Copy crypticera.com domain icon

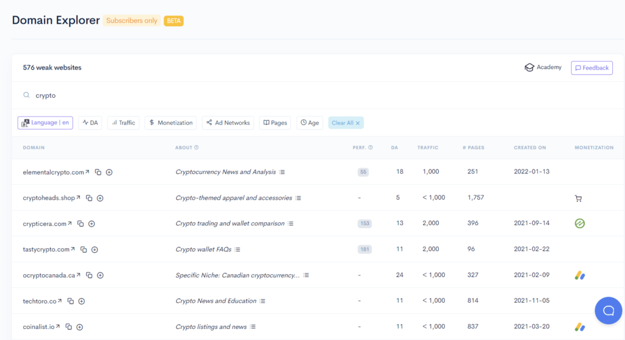tap(81, 223)
